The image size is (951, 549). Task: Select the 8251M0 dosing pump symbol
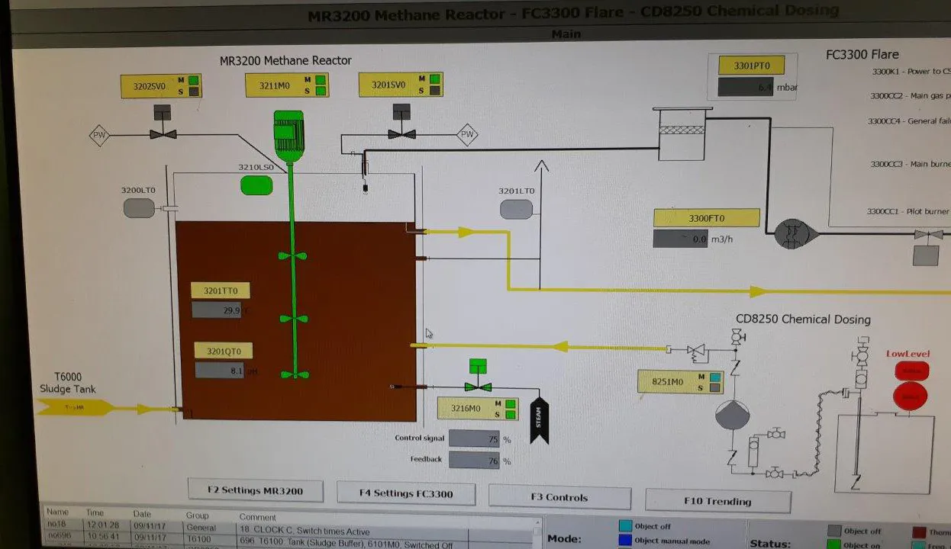[731, 416]
